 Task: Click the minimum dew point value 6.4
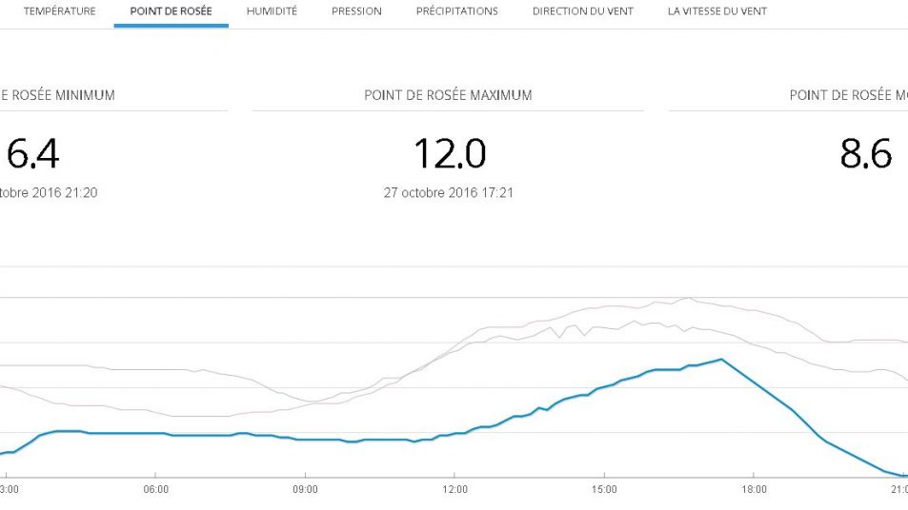(x=32, y=153)
